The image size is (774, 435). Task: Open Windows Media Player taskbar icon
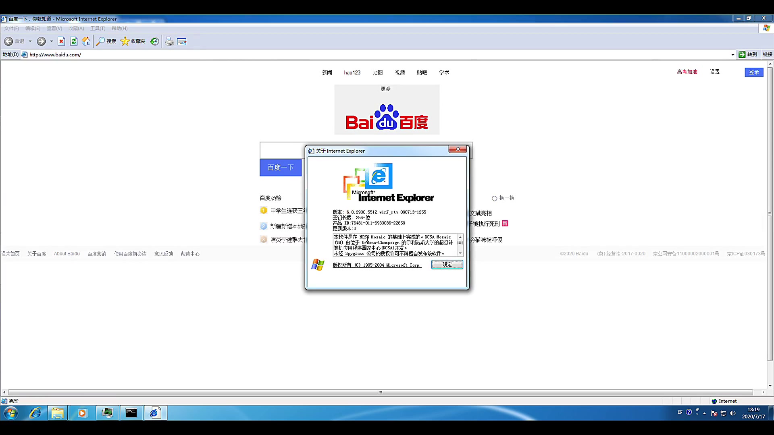pos(82,413)
